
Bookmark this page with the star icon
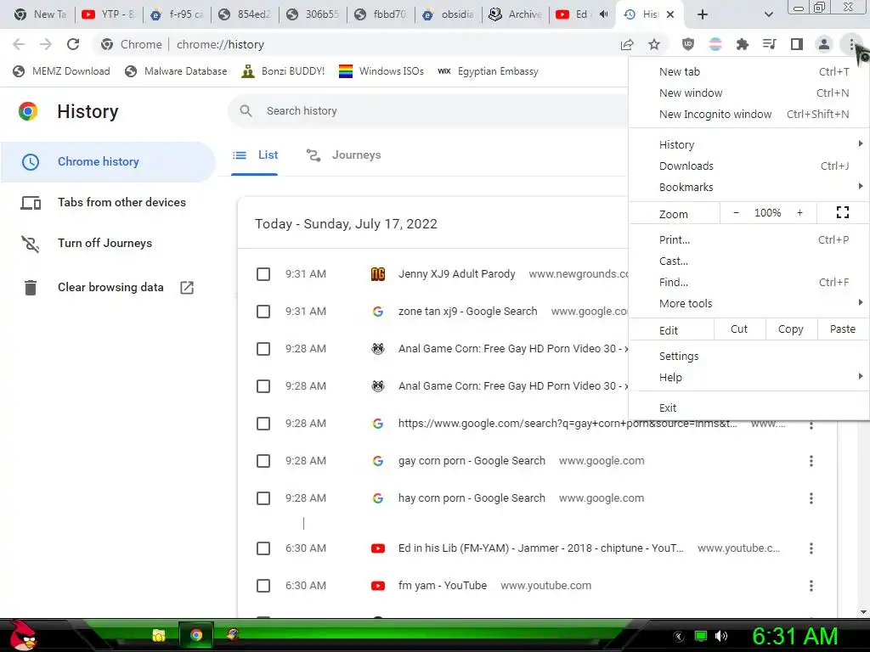(654, 44)
